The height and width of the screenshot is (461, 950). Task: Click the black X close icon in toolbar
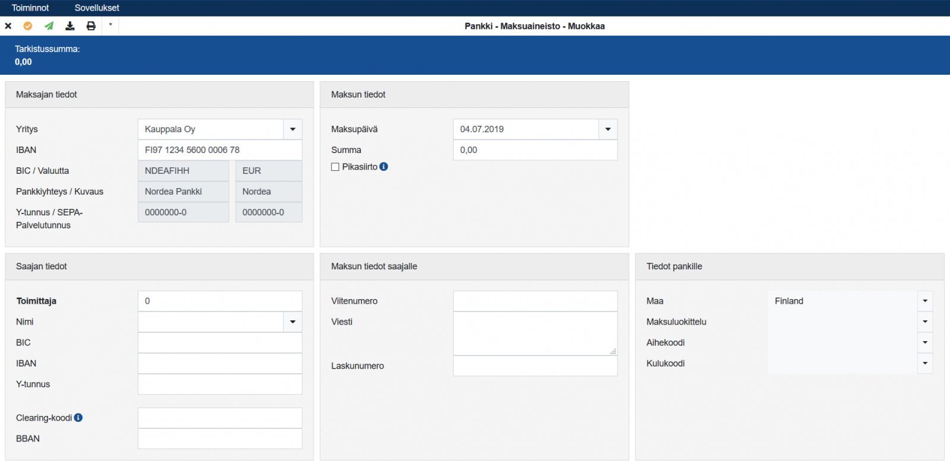8,26
